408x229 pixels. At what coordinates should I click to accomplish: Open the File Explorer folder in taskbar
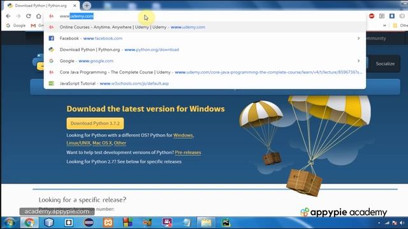(x=206, y=223)
